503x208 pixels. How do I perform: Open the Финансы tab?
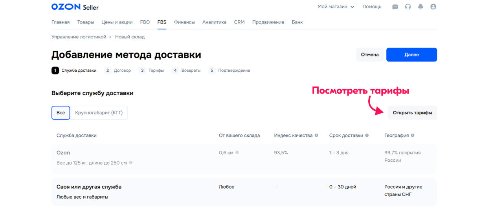click(184, 22)
